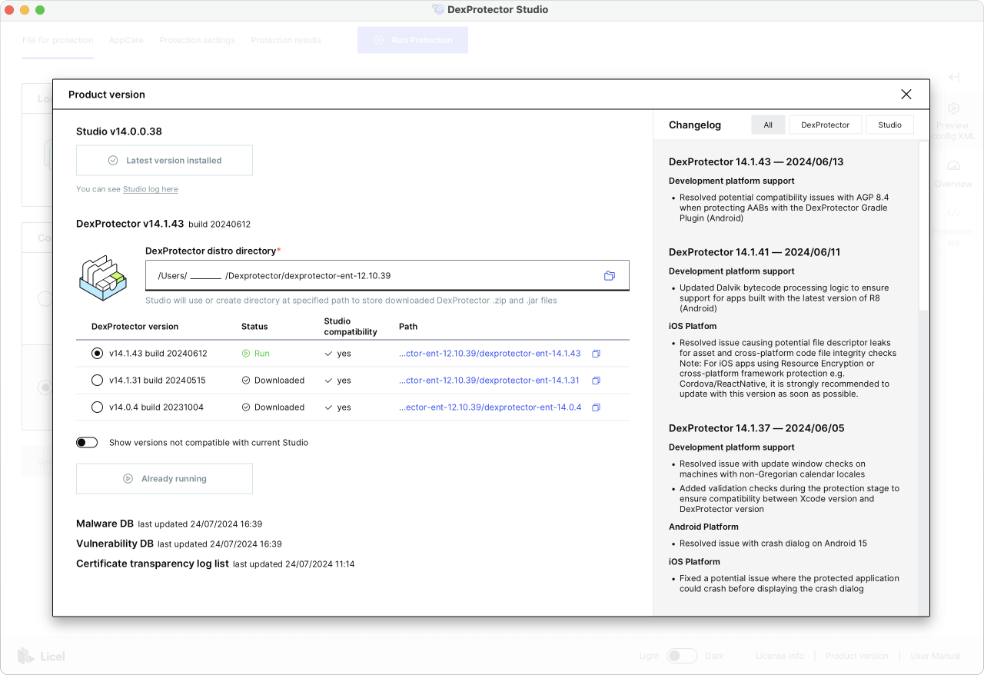
Task: Open path link ending dexprotector-ent-14.1.31
Action: tap(490, 381)
